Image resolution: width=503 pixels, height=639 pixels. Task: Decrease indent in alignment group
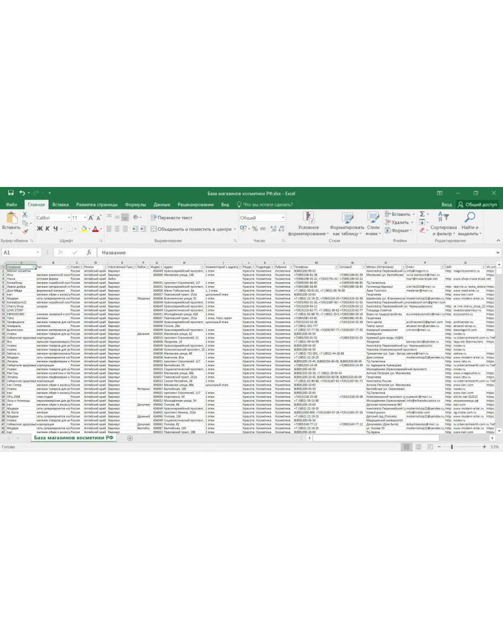(135, 229)
